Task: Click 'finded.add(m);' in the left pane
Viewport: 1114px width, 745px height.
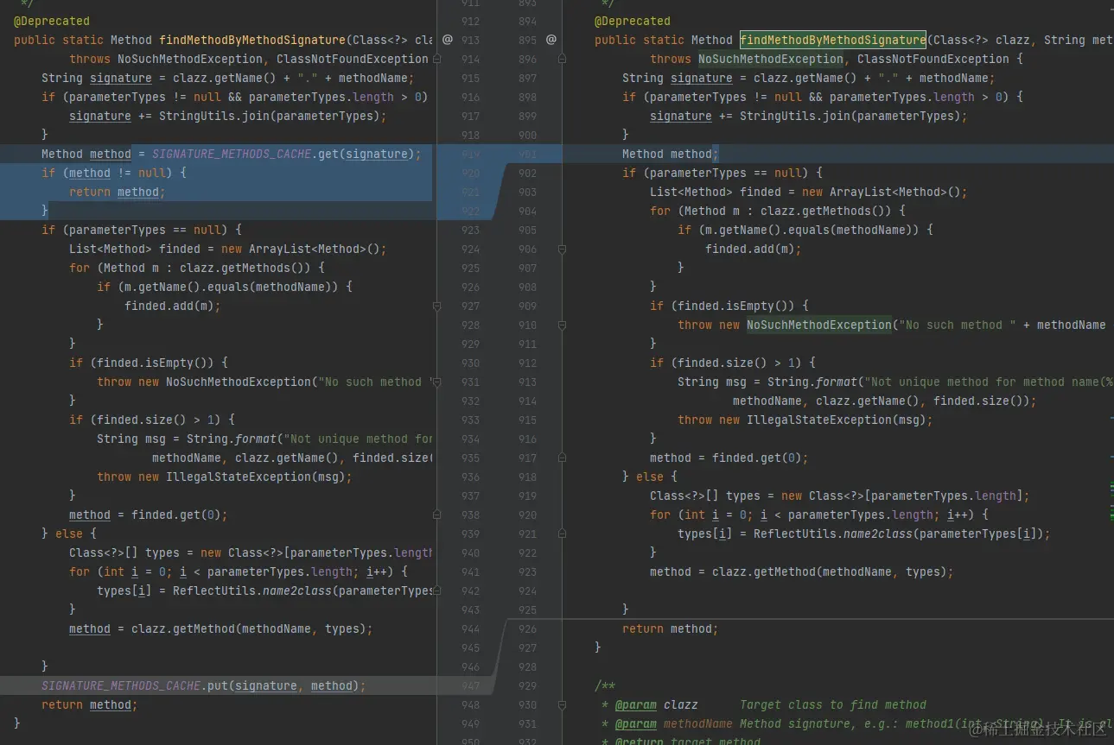Action: (173, 306)
